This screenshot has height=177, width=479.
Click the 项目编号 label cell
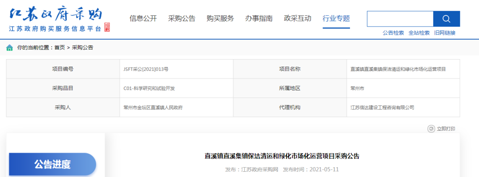(x=63, y=69)
